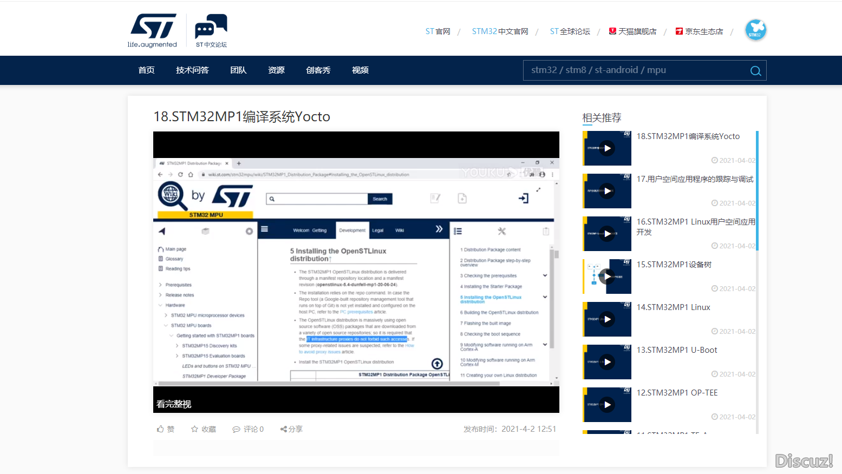Viewport: 842px width, 474px height.
Task: Open 天猫旗舰店 store link
Action: coord(632,31)
